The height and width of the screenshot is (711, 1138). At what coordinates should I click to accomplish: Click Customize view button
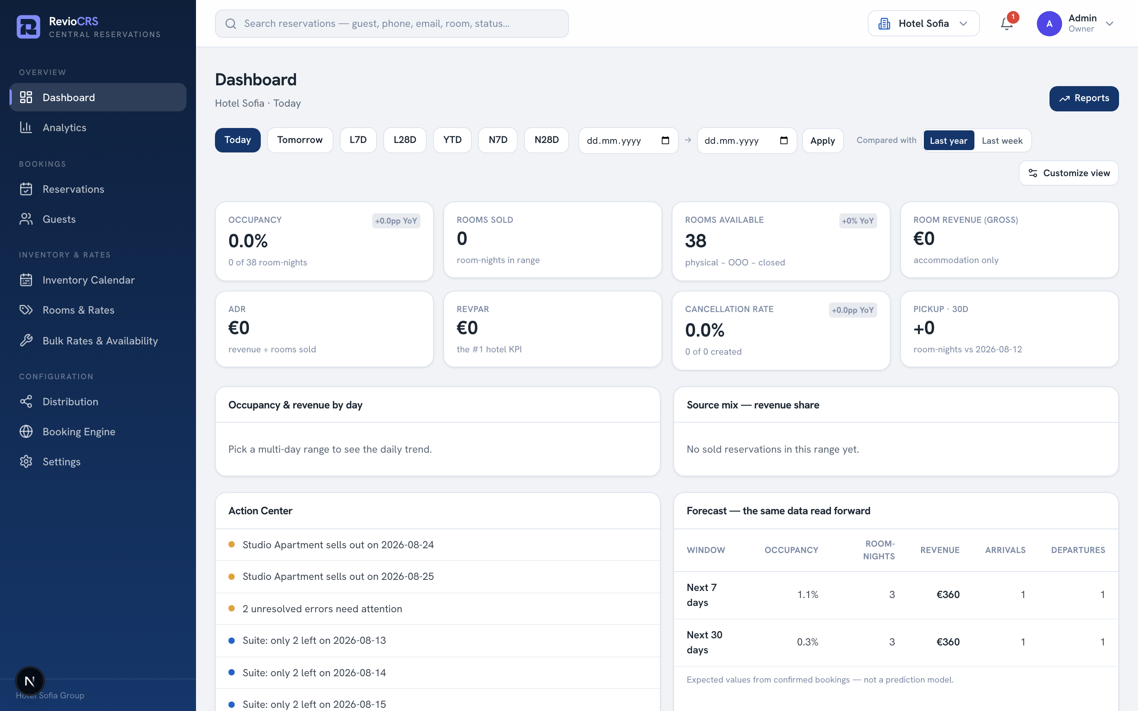[1068, 173]
